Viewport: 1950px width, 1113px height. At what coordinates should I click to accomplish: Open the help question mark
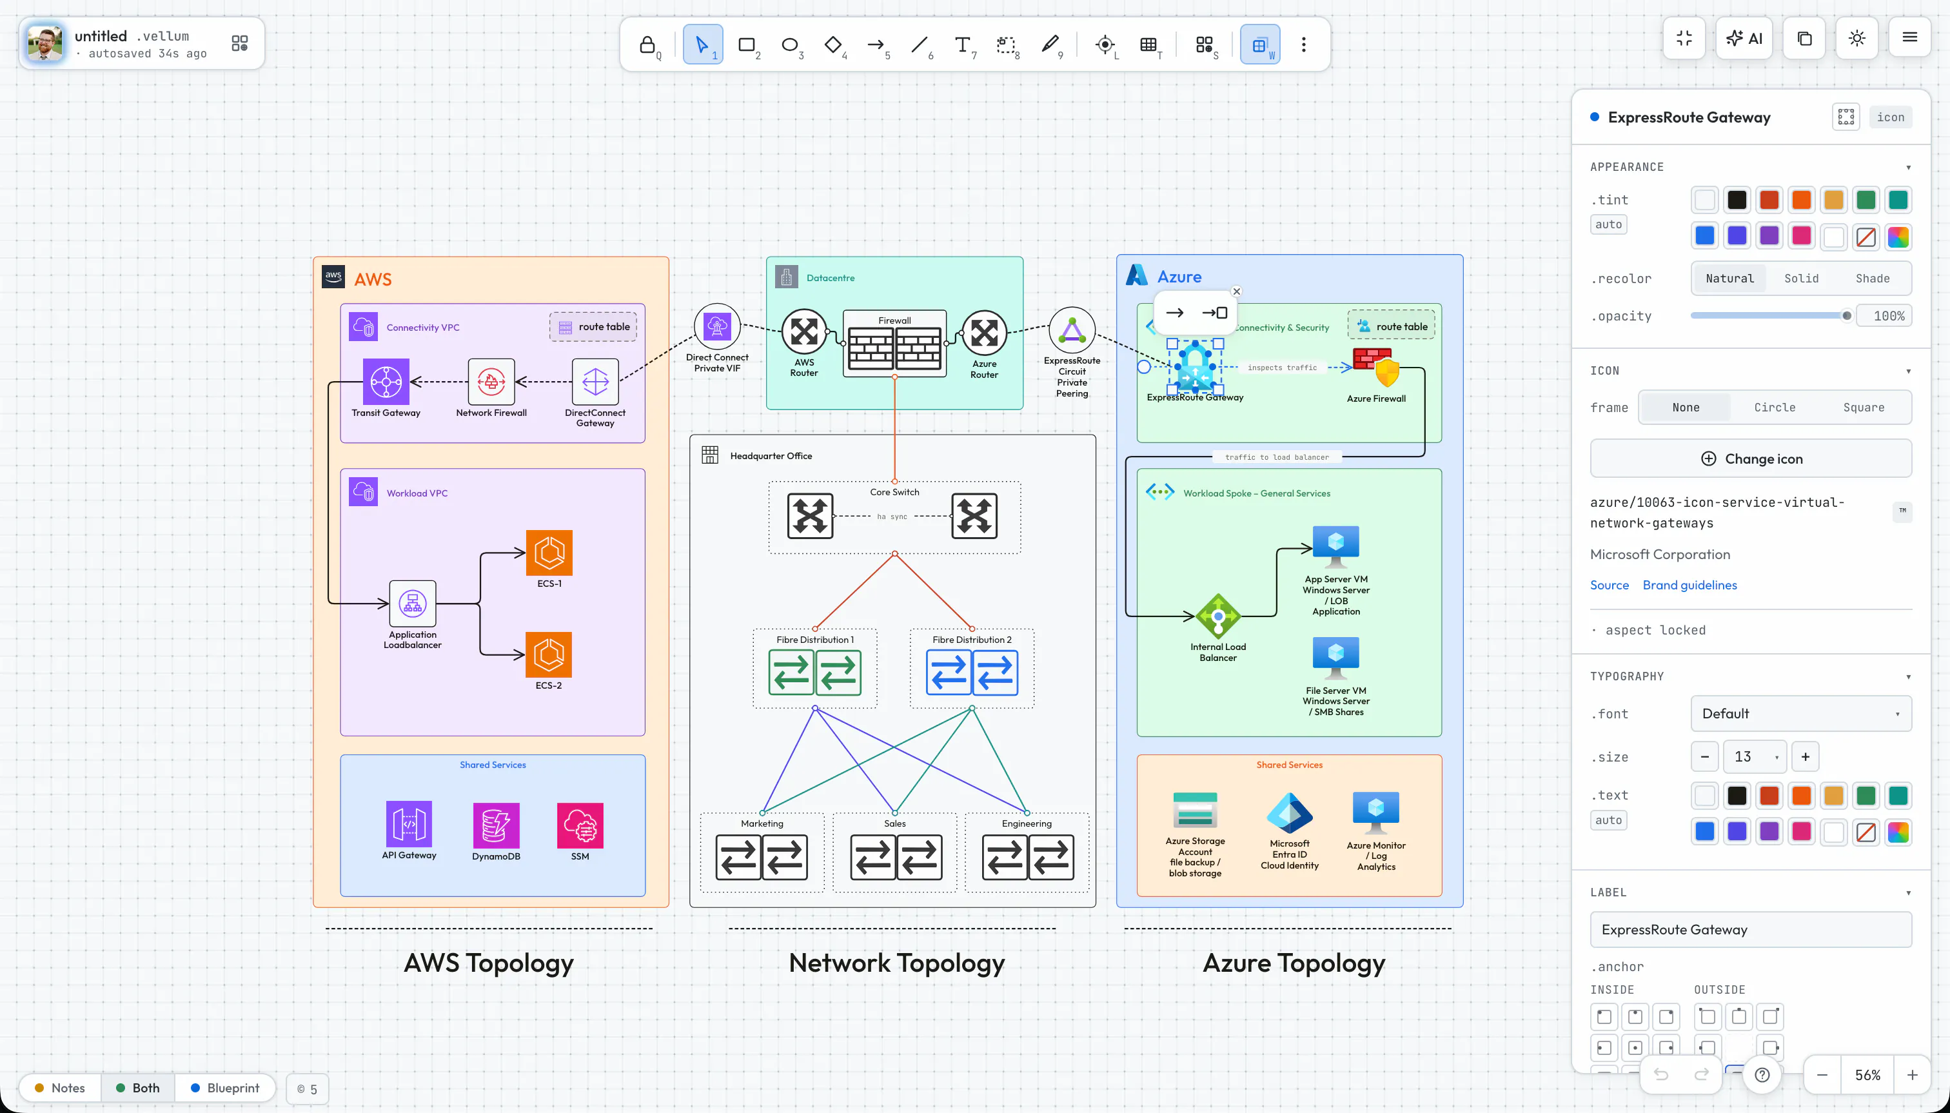(x=1763, y=1075)
